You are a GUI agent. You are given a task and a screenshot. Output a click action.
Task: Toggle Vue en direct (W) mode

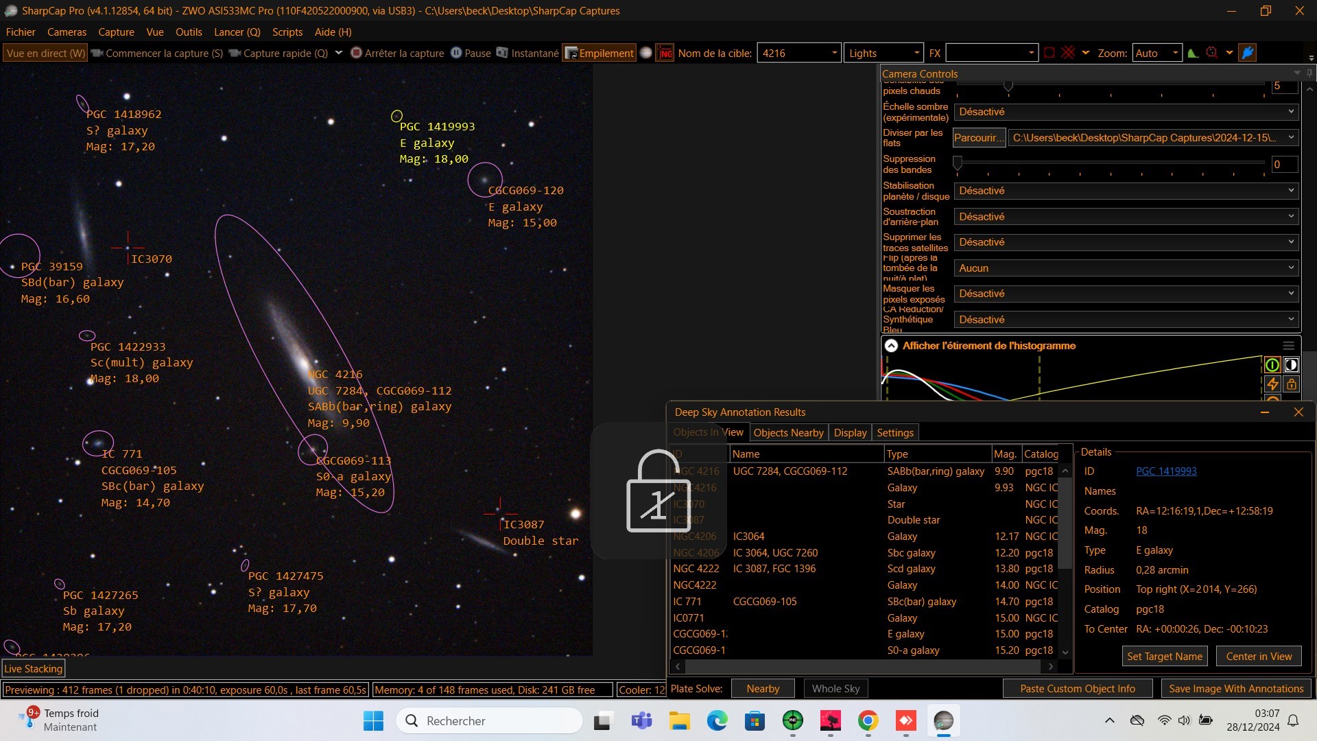click(x=46, y=53)
